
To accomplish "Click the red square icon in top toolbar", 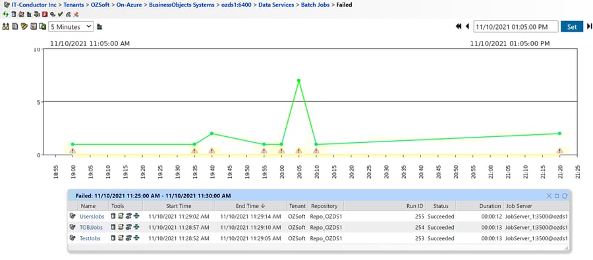I will 45,14.
